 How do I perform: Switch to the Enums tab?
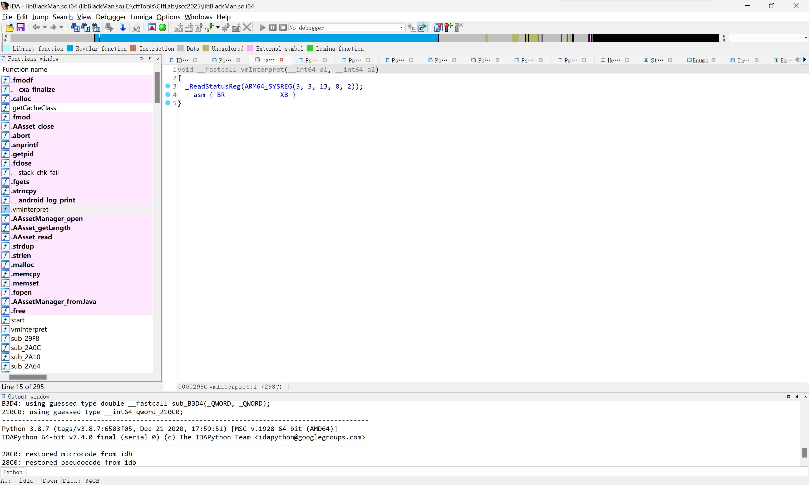pos(700,60)
